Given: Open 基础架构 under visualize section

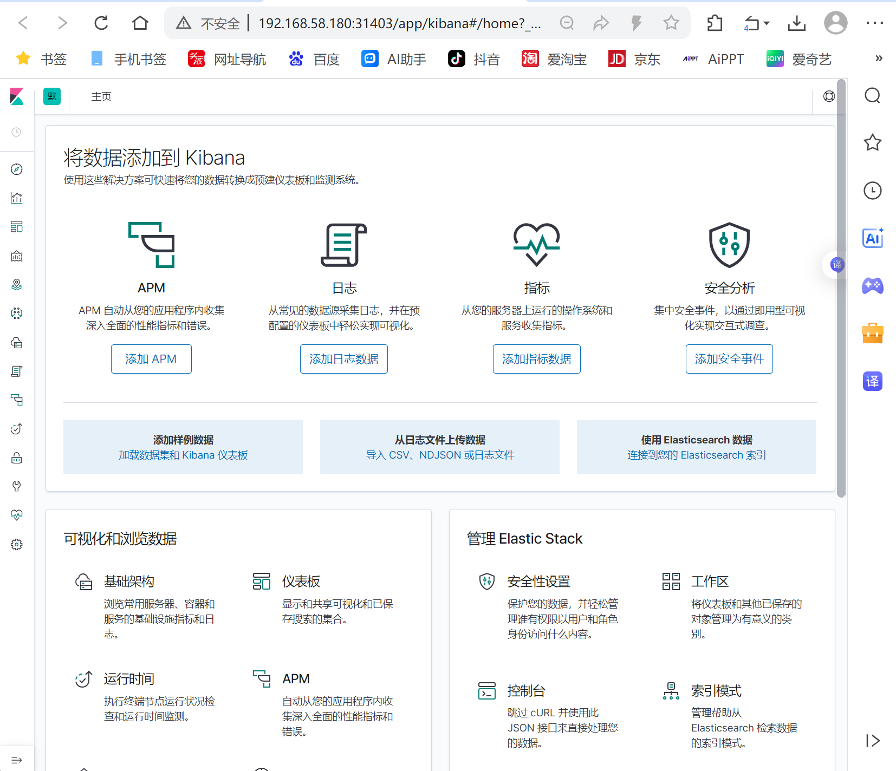Looking at the screenshot, I should [x=129, y=581].
